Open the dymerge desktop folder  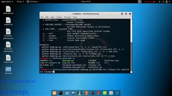(8, 70)
